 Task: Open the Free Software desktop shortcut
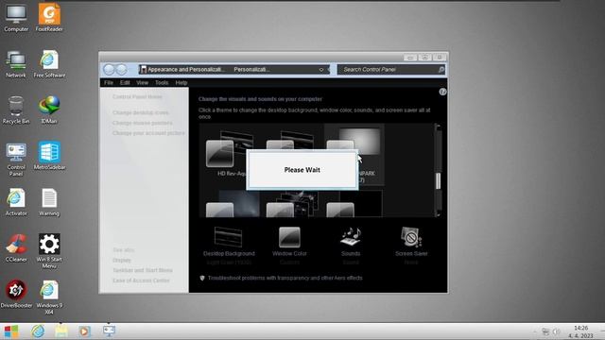tap(49, 64)
